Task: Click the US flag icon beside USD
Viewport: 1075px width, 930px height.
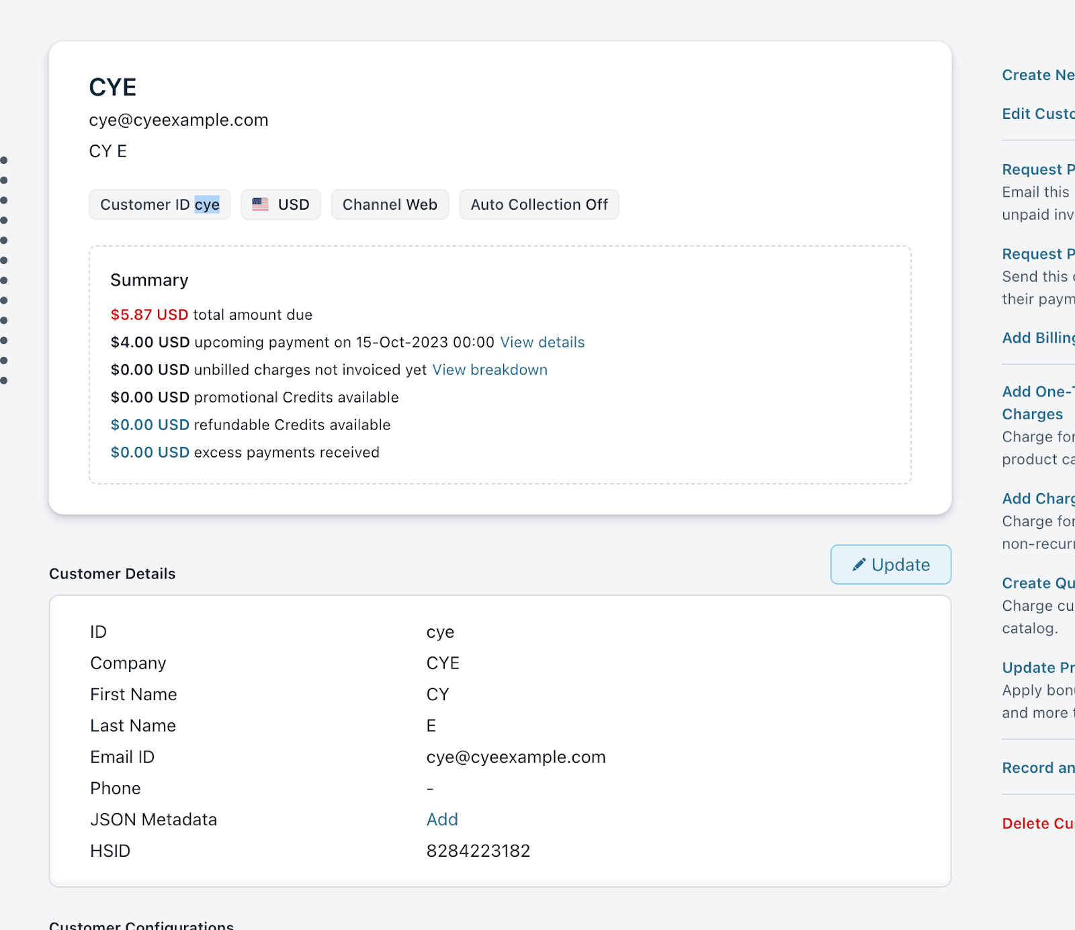Action: [x=260, y=204]
